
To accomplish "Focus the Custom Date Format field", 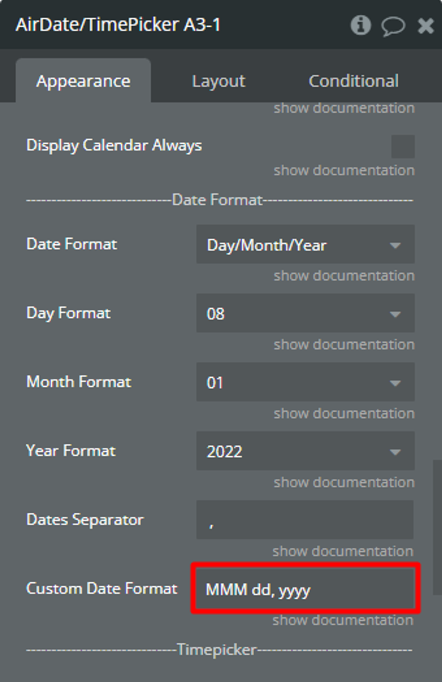I will [x=306, y=589].
